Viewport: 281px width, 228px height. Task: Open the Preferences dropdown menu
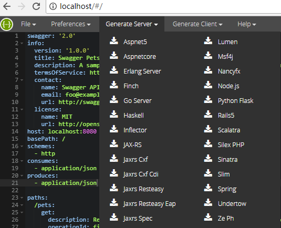71,24
